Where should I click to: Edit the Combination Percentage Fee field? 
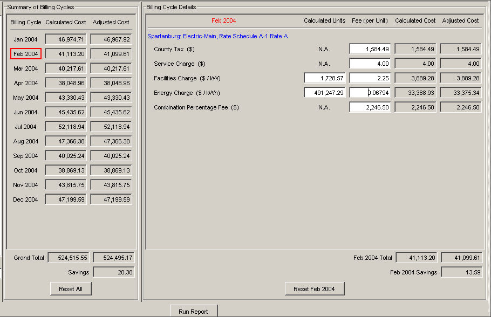tap(370, 107)
